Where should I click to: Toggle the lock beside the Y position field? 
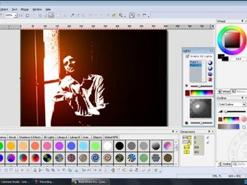[x=208, y=142]
